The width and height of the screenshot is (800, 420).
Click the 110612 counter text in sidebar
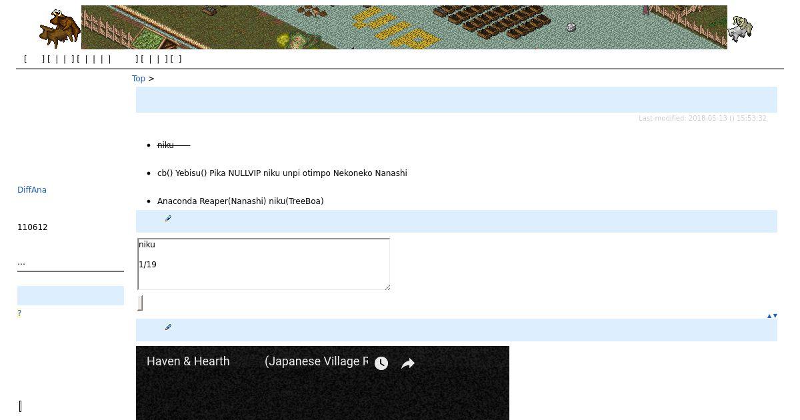pyautogui.click(x=33, y=227)
